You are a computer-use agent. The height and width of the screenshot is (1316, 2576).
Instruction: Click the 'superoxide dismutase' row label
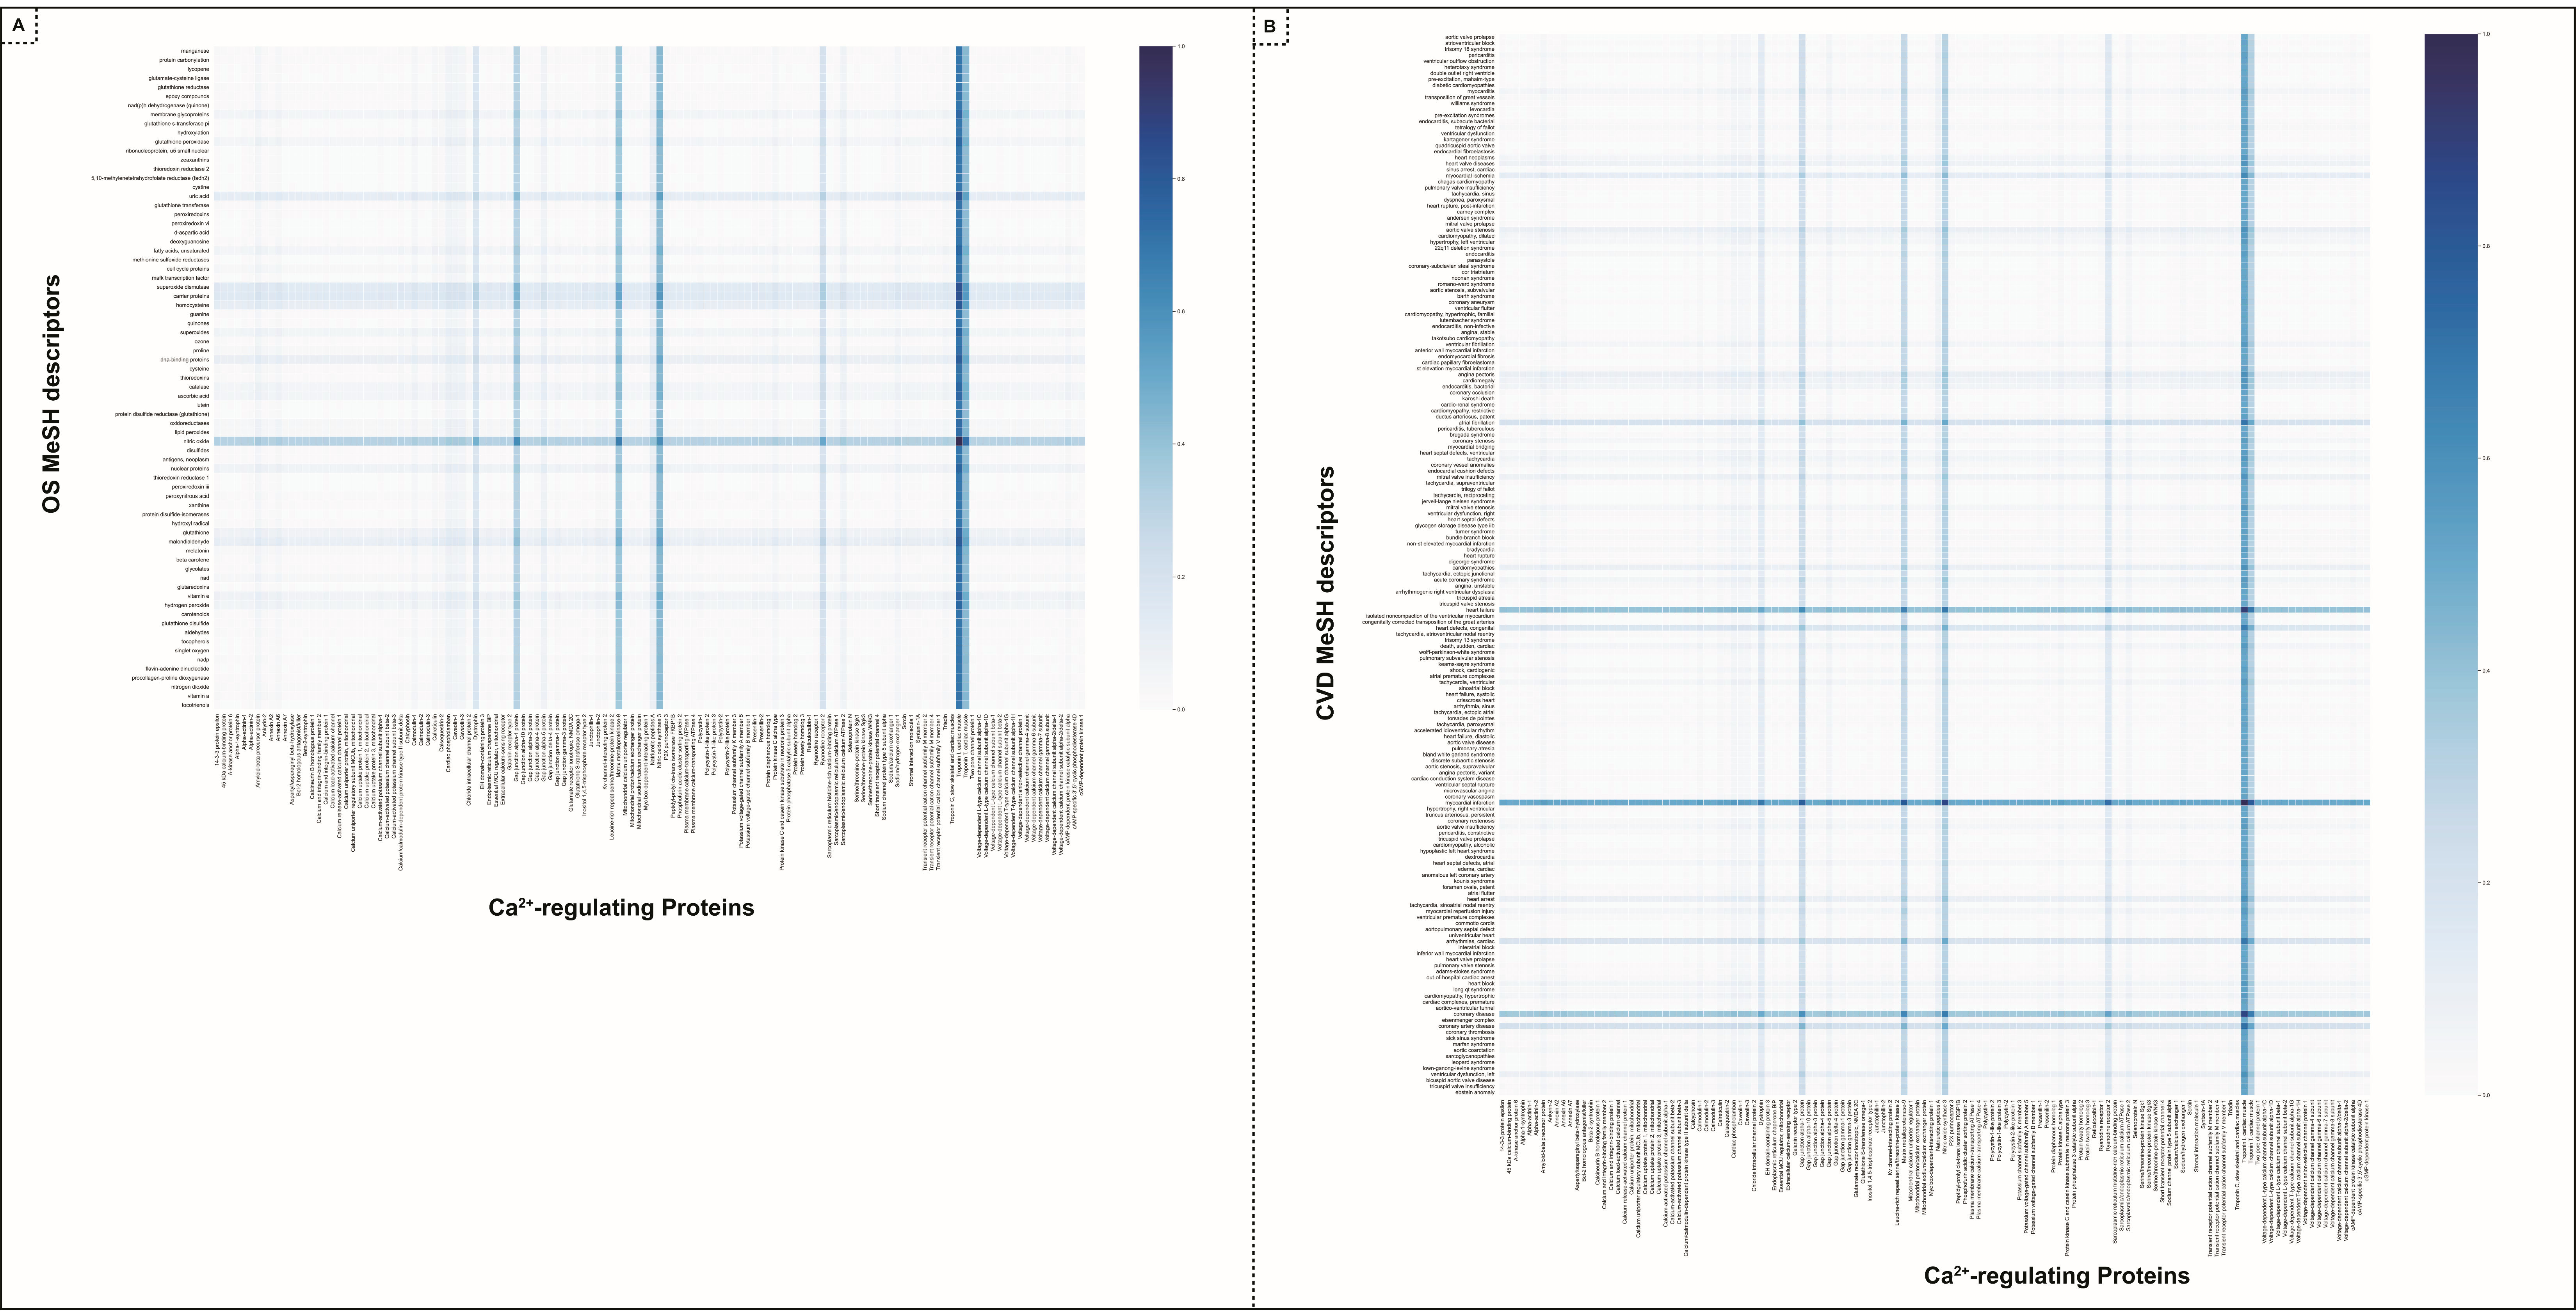click(x=183, y=287)
